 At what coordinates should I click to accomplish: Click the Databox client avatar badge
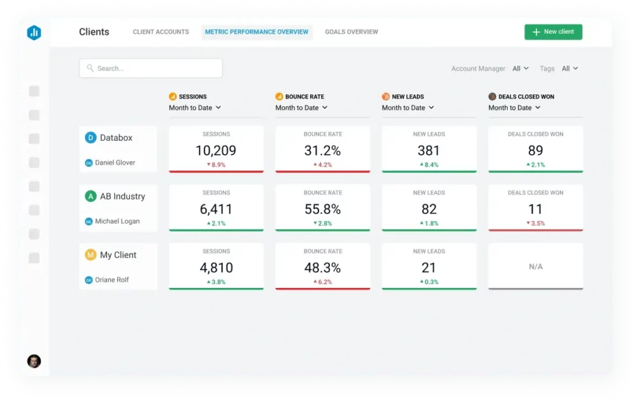click(x=92, y=138)
